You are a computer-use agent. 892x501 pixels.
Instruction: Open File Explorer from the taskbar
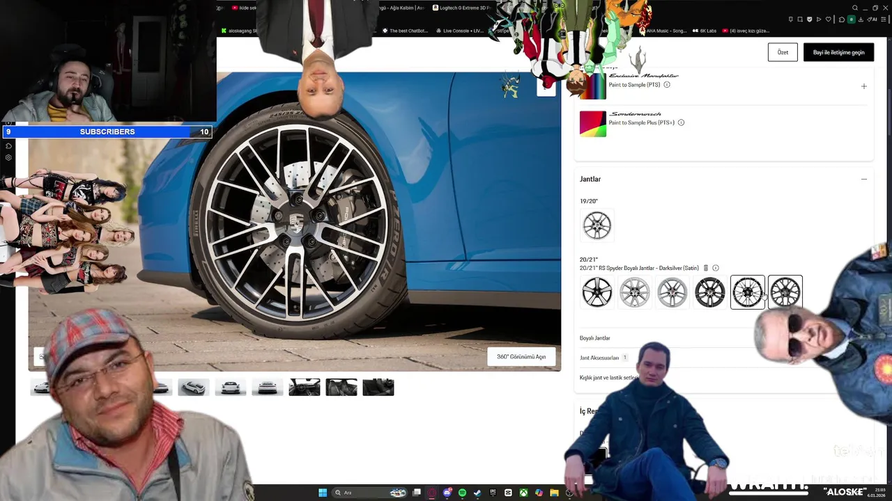pyautogui.click(x=554, y=493)
